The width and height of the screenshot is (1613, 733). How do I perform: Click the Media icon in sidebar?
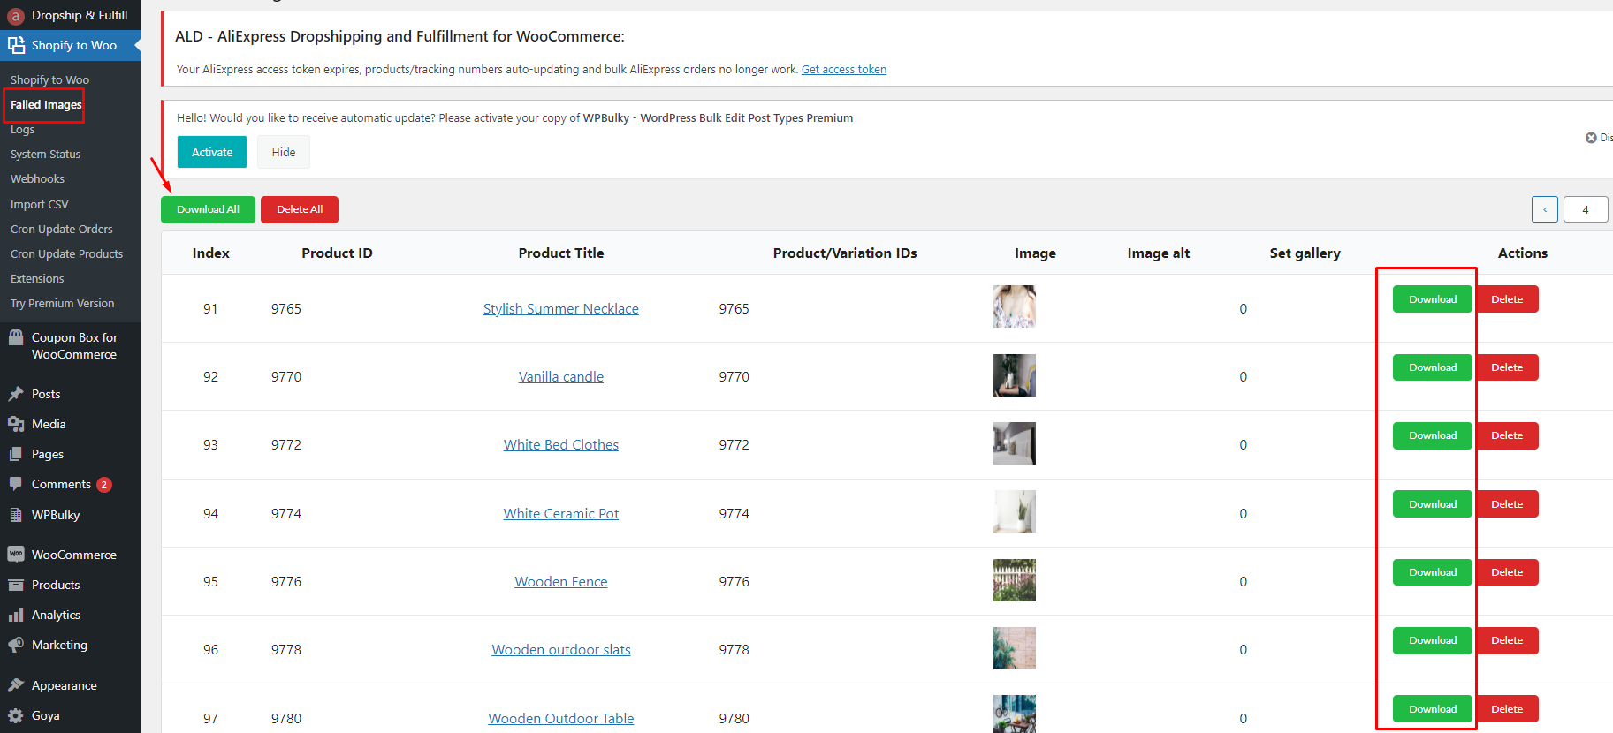[16, 424]
